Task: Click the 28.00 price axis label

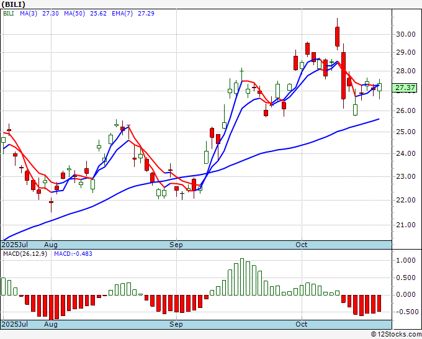Action: [406, 71]
